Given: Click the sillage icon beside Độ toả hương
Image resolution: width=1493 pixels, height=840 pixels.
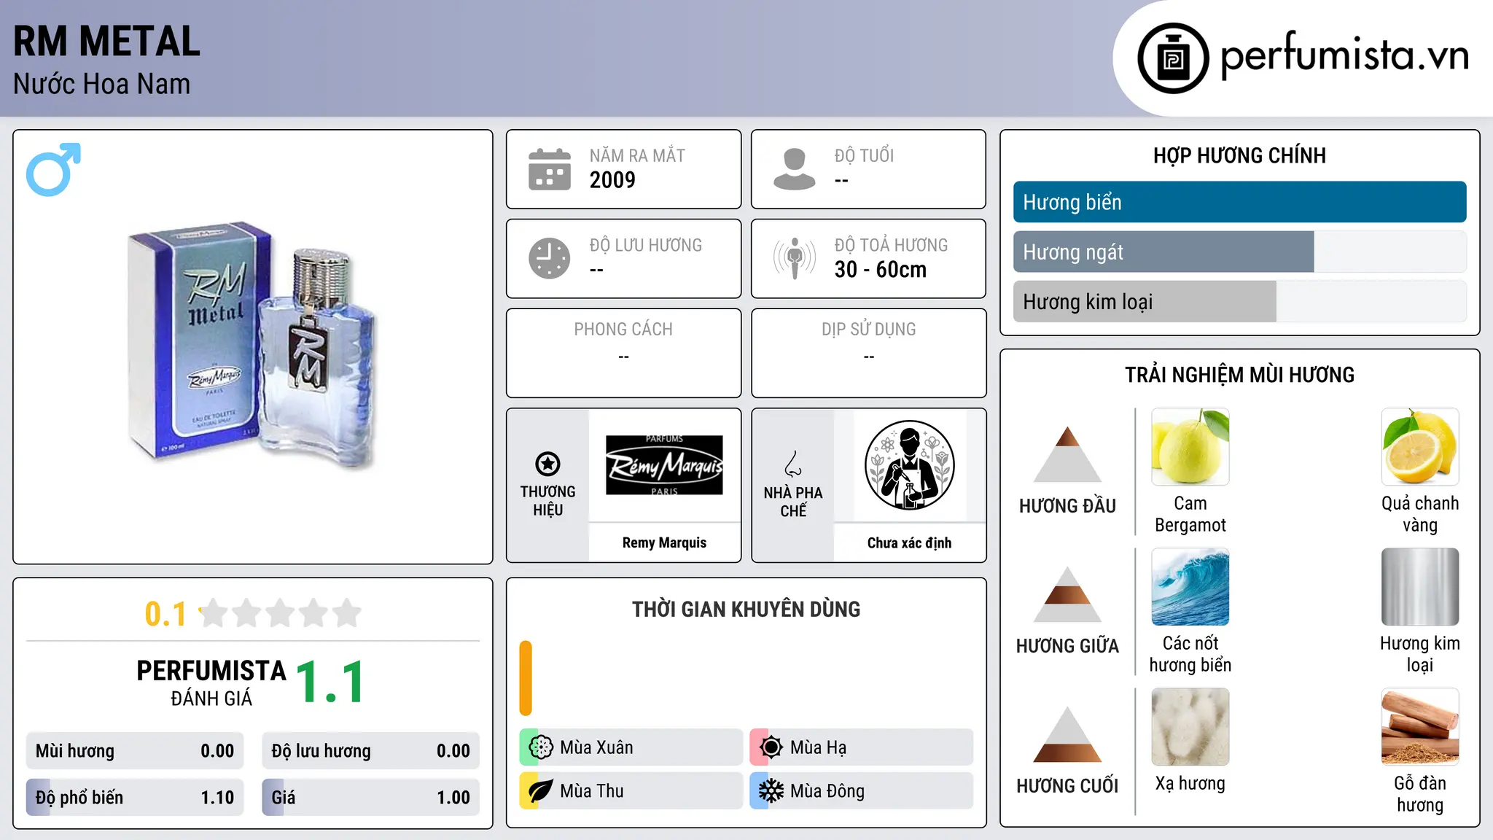Looking at the screenshot, I should click(795, 258).
